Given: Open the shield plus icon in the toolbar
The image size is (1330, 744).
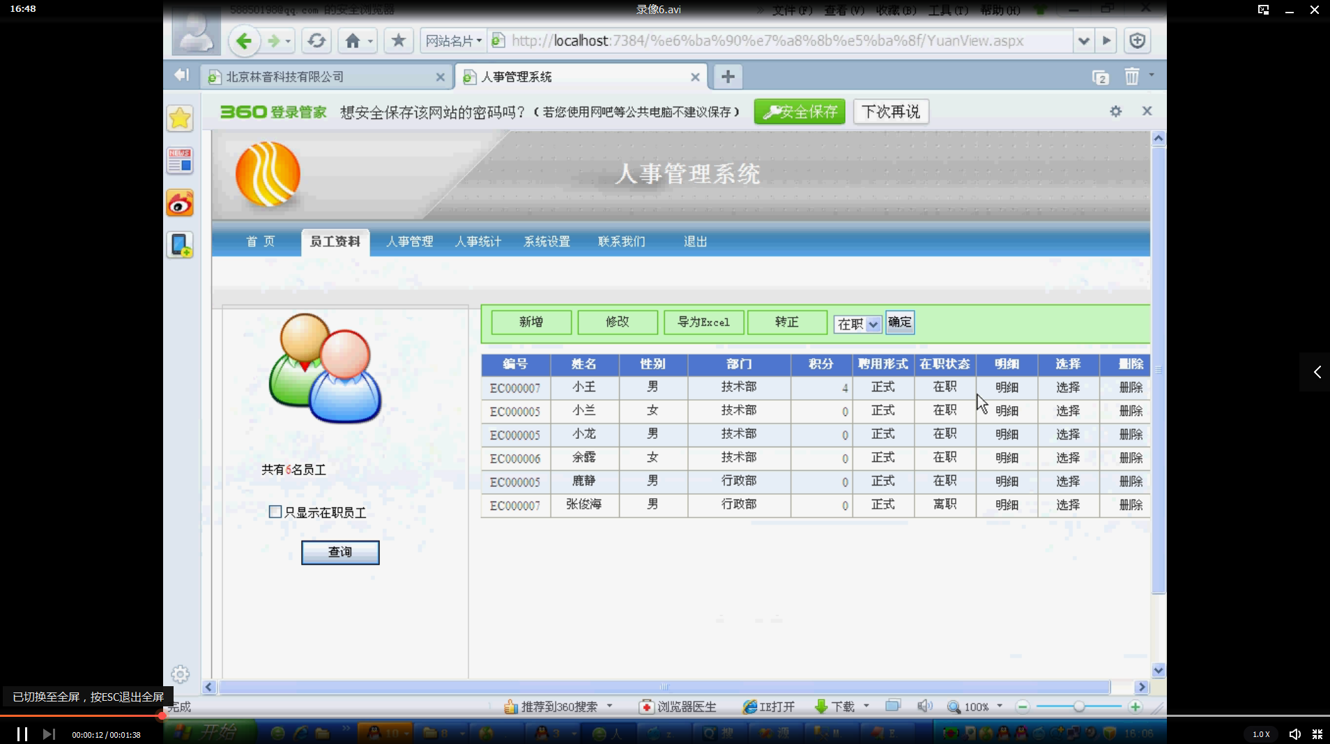Looking at the screenshot, I should tap(1138, 41).
